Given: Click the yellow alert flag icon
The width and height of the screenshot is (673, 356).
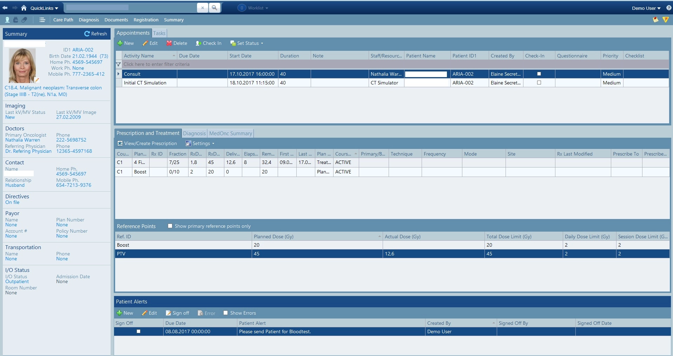Looking at the screenshot, I should 665,20.
